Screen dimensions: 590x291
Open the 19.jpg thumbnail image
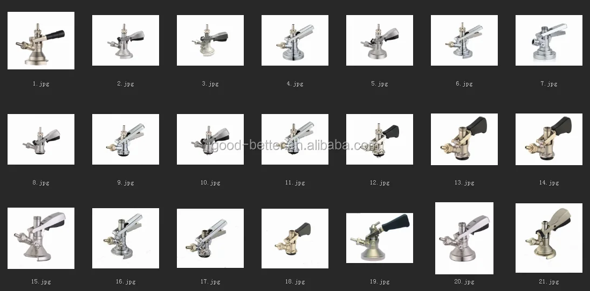coord(380,238)
